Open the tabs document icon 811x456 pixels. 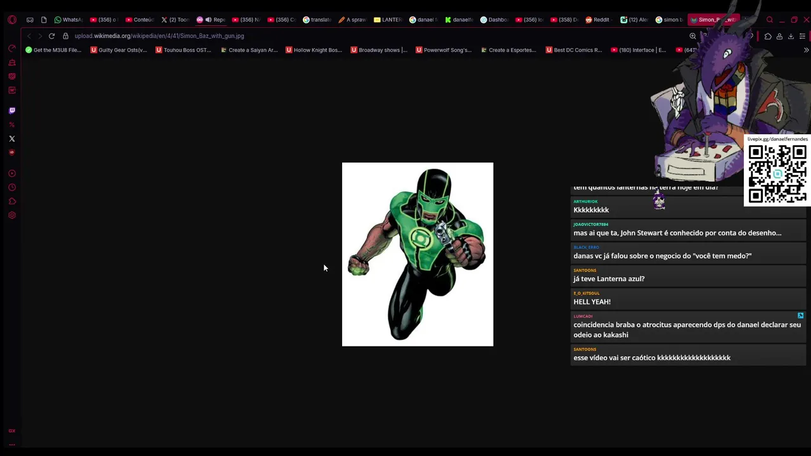(44, 20)
